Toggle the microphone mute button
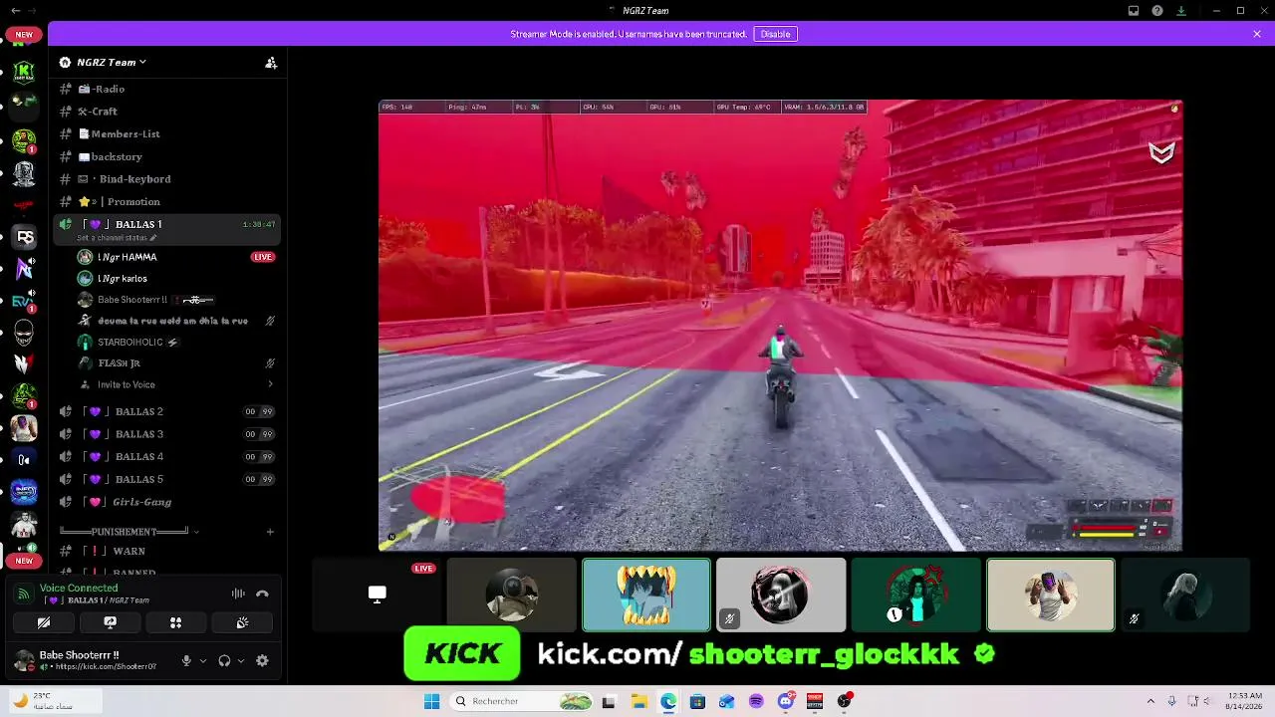The width and height of the screenshot is (1275, 717). (186, 660)
